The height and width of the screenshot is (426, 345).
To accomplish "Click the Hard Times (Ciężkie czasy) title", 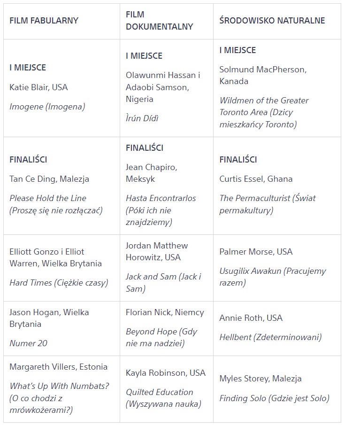I will pyautogui.click(x=59, y=283).
